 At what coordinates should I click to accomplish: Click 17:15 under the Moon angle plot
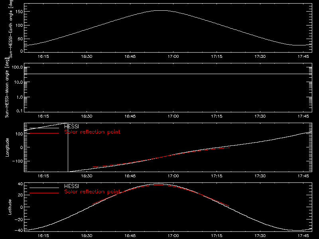(x=217, y=116)
